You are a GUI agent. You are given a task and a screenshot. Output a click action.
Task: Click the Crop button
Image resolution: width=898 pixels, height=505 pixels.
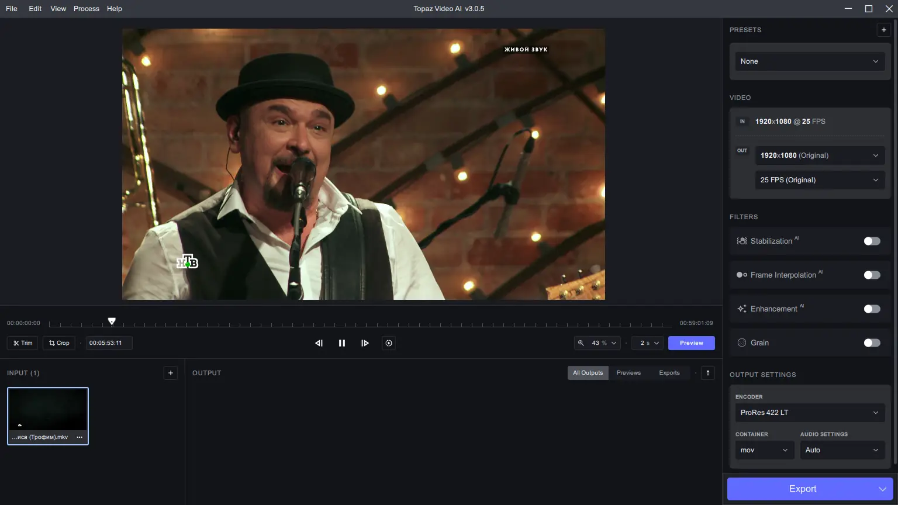coord(58,343)
